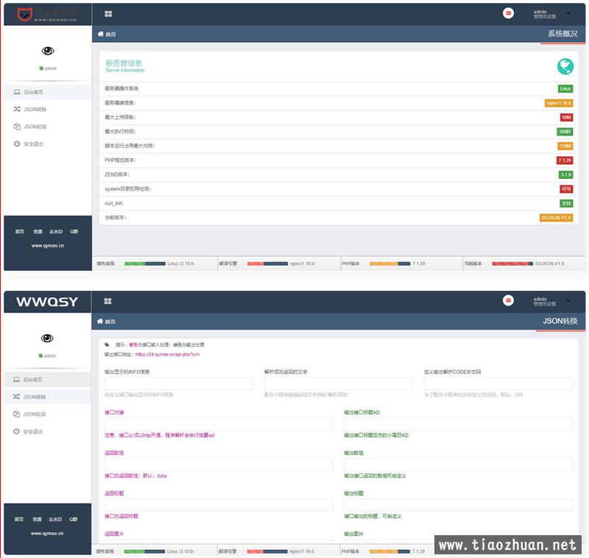Click eye avatar in WWQSY sidebar

click(x=47, y=339)
